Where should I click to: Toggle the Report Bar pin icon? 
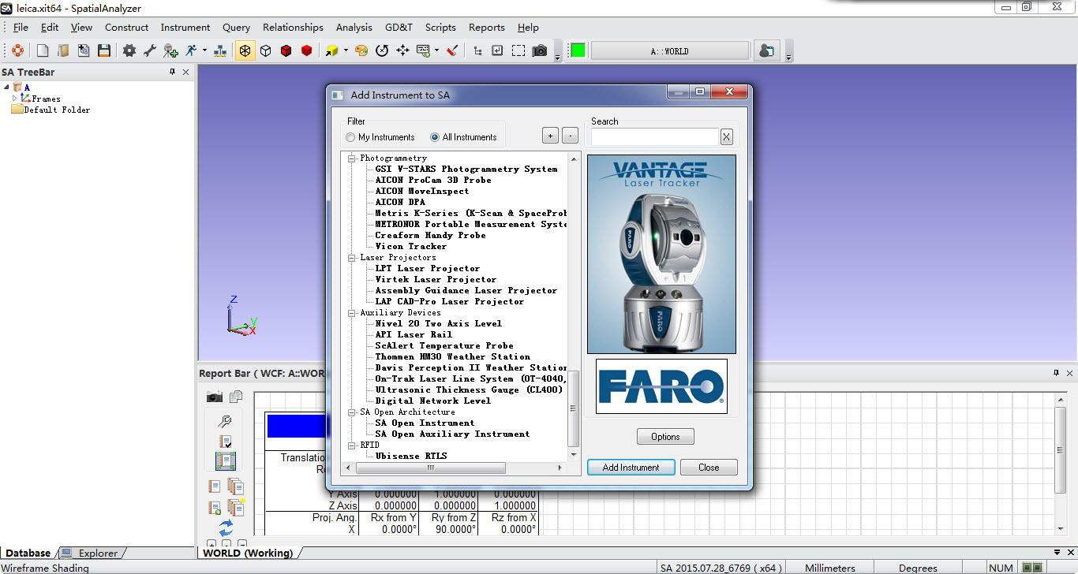coord(1057,373)
